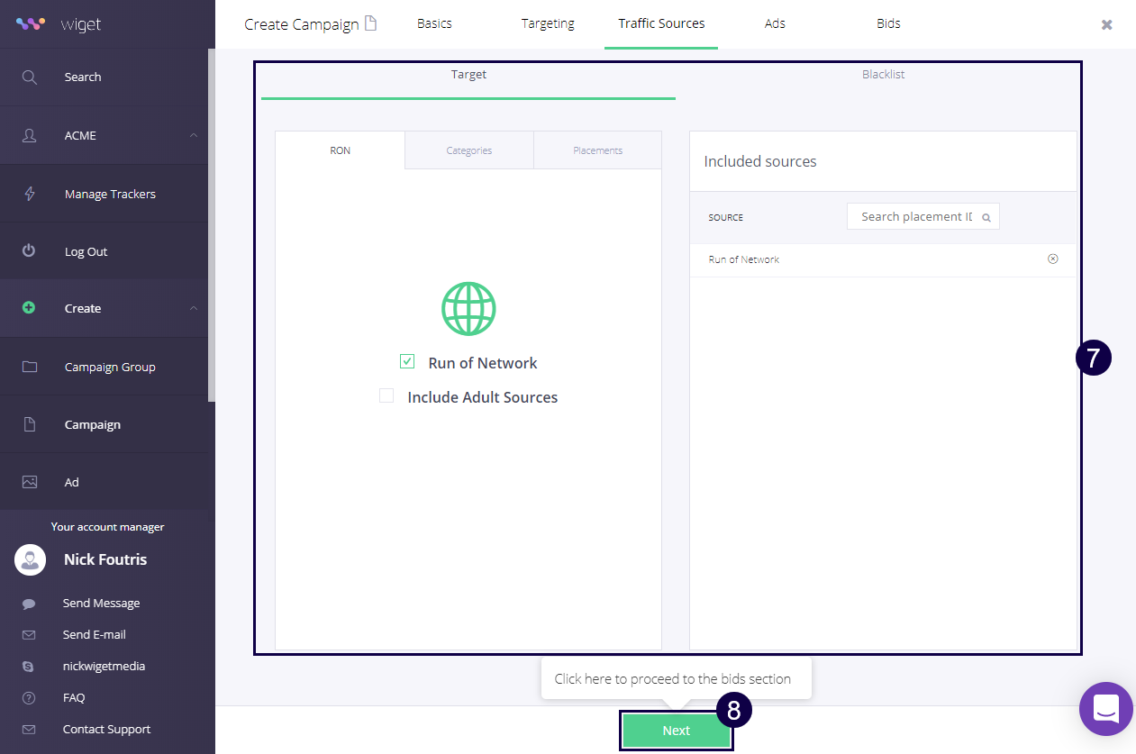Click the Log Out power icon
This screenshot has width=1136, height=754.
tap(30, 251)
